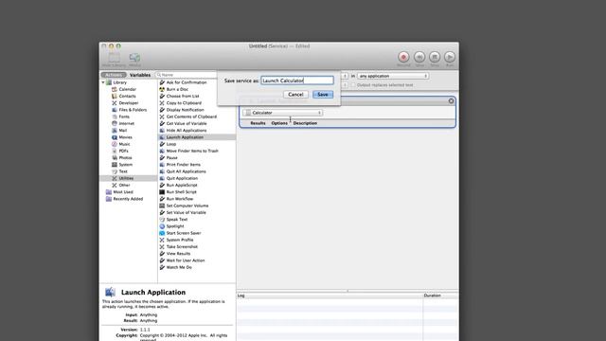Select the Fonts category
This screenshot has width=606, height=341.
tap(124, 117)
